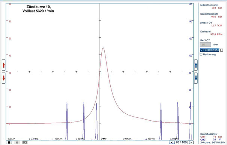
Task: Click the 70 / 100 frame counter
Action: click(x=181, y=142)
